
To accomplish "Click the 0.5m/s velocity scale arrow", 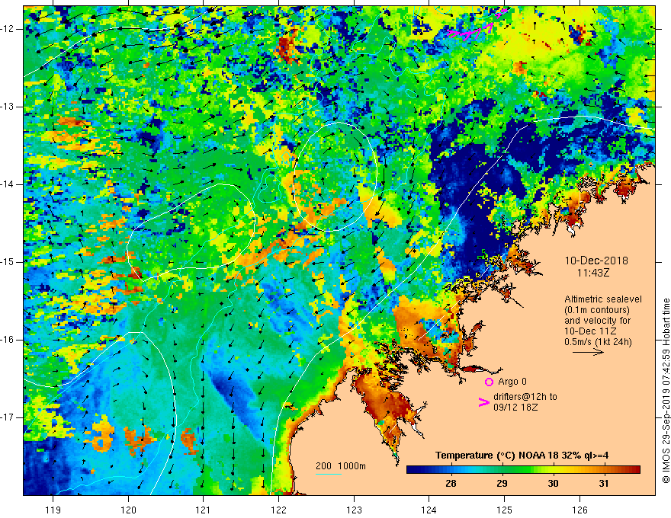I will click(588, 352).
